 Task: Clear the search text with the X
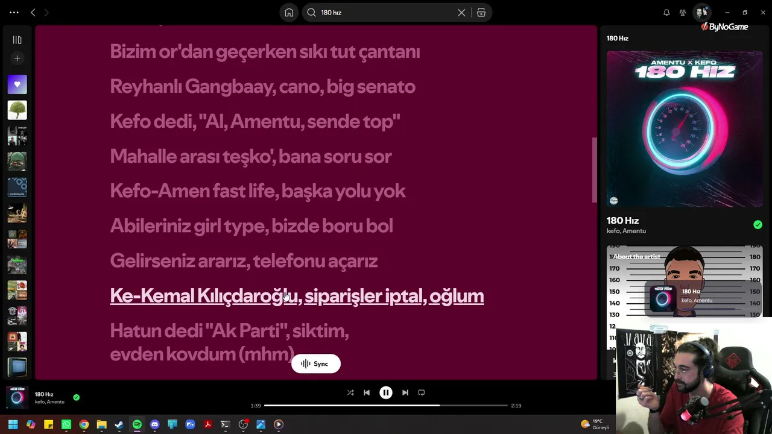461,12
